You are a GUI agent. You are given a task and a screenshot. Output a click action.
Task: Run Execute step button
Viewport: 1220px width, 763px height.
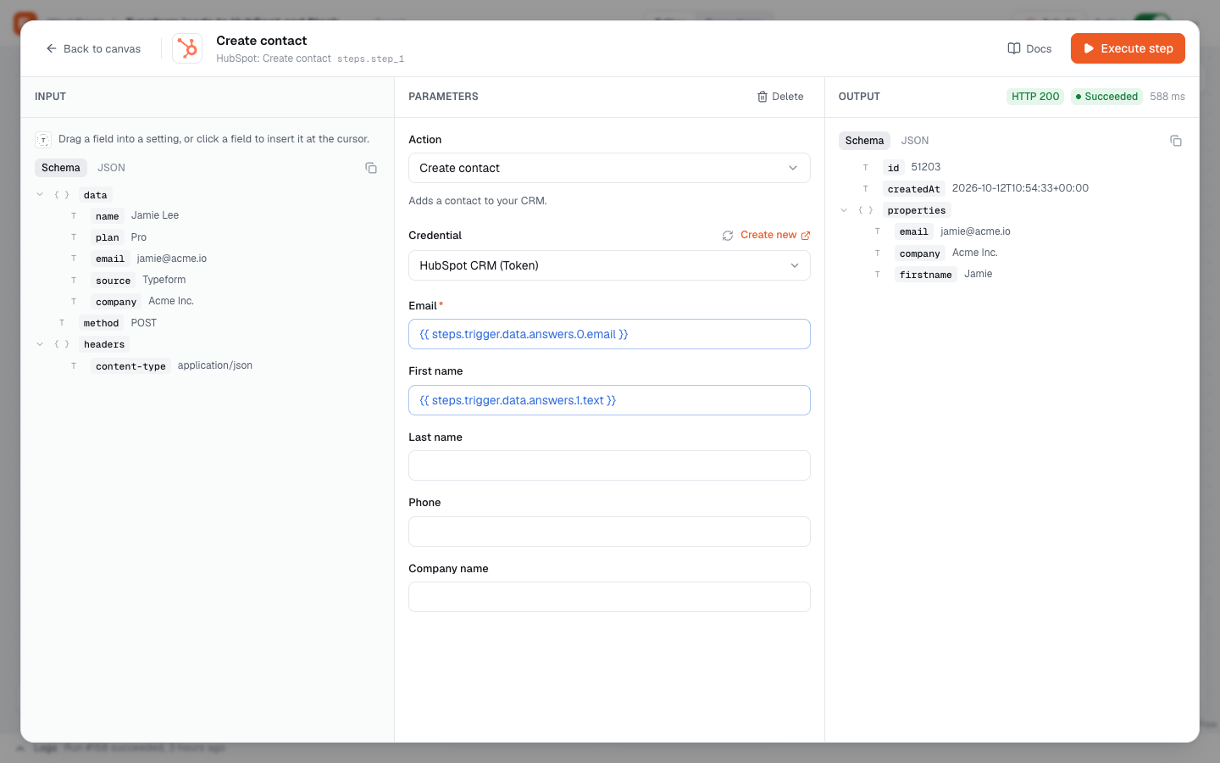pyautogui.click(x=1128, y=48)
